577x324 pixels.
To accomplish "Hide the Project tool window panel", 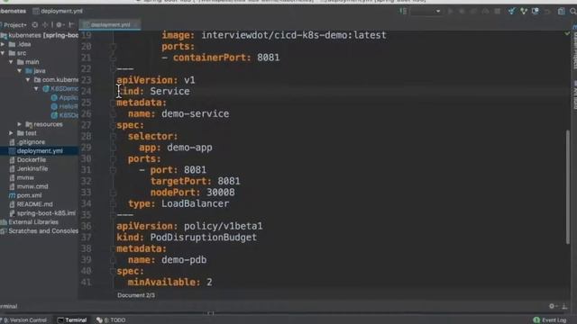I will pyautogui.click(x=71, y=25).
